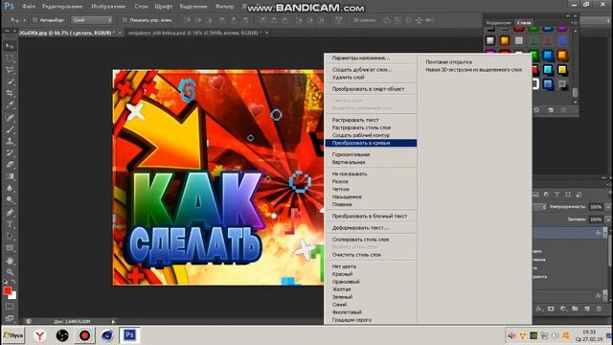Open the Styles panel flyout menu
This screenshot has height=345, width=613.
575,23
